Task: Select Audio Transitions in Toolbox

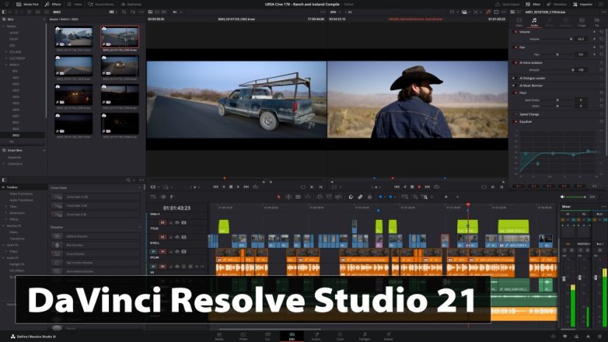Action: tap(21, 200)
